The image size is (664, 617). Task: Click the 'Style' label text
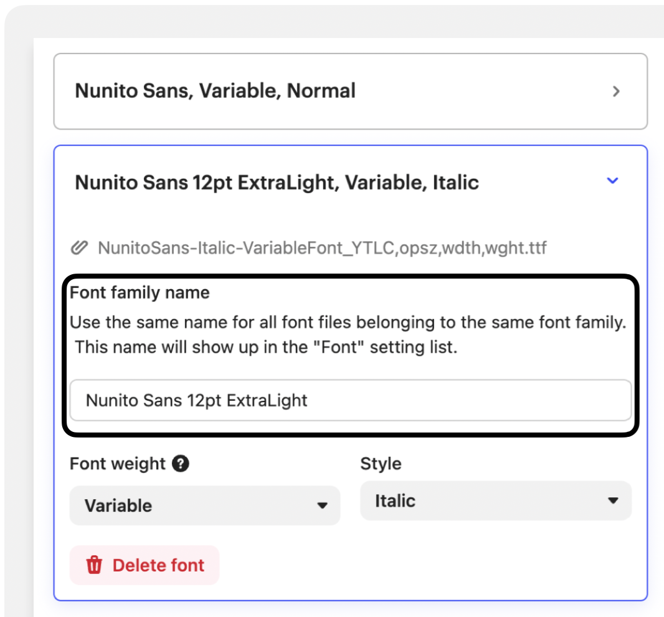(x=381, y=464)
